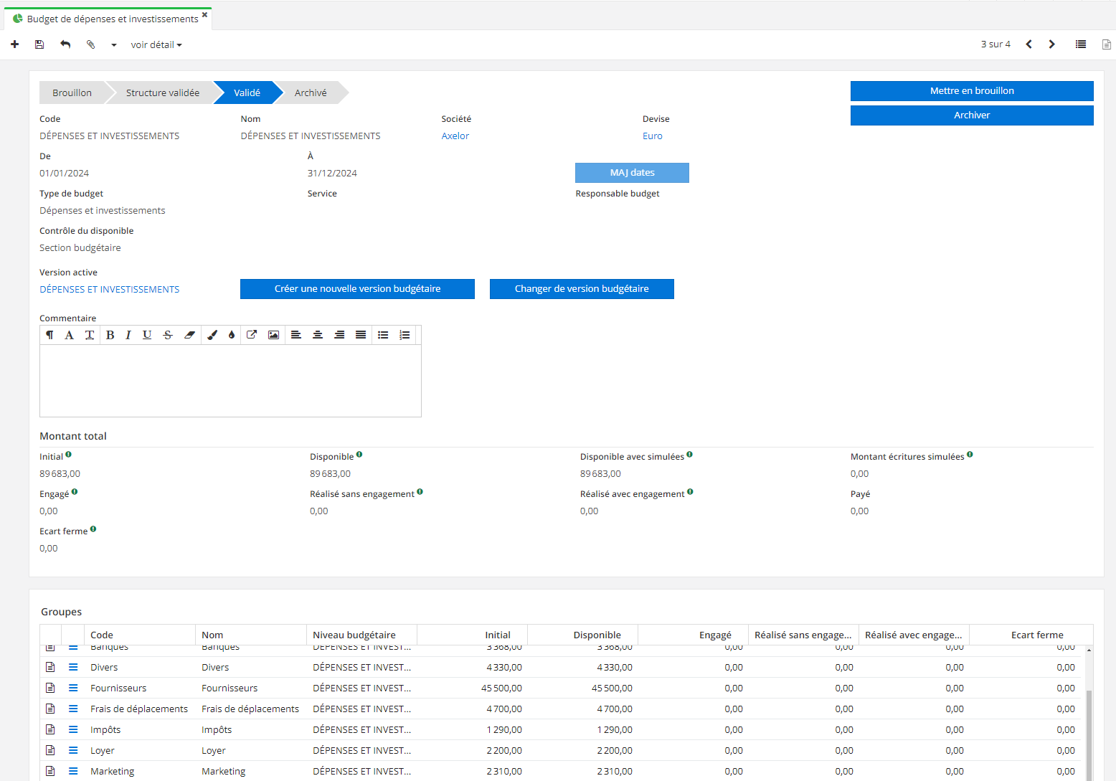Screen dimensions: 1116x781
Task: Open the document icon on the Divers row
Action: tap(50, 667)
